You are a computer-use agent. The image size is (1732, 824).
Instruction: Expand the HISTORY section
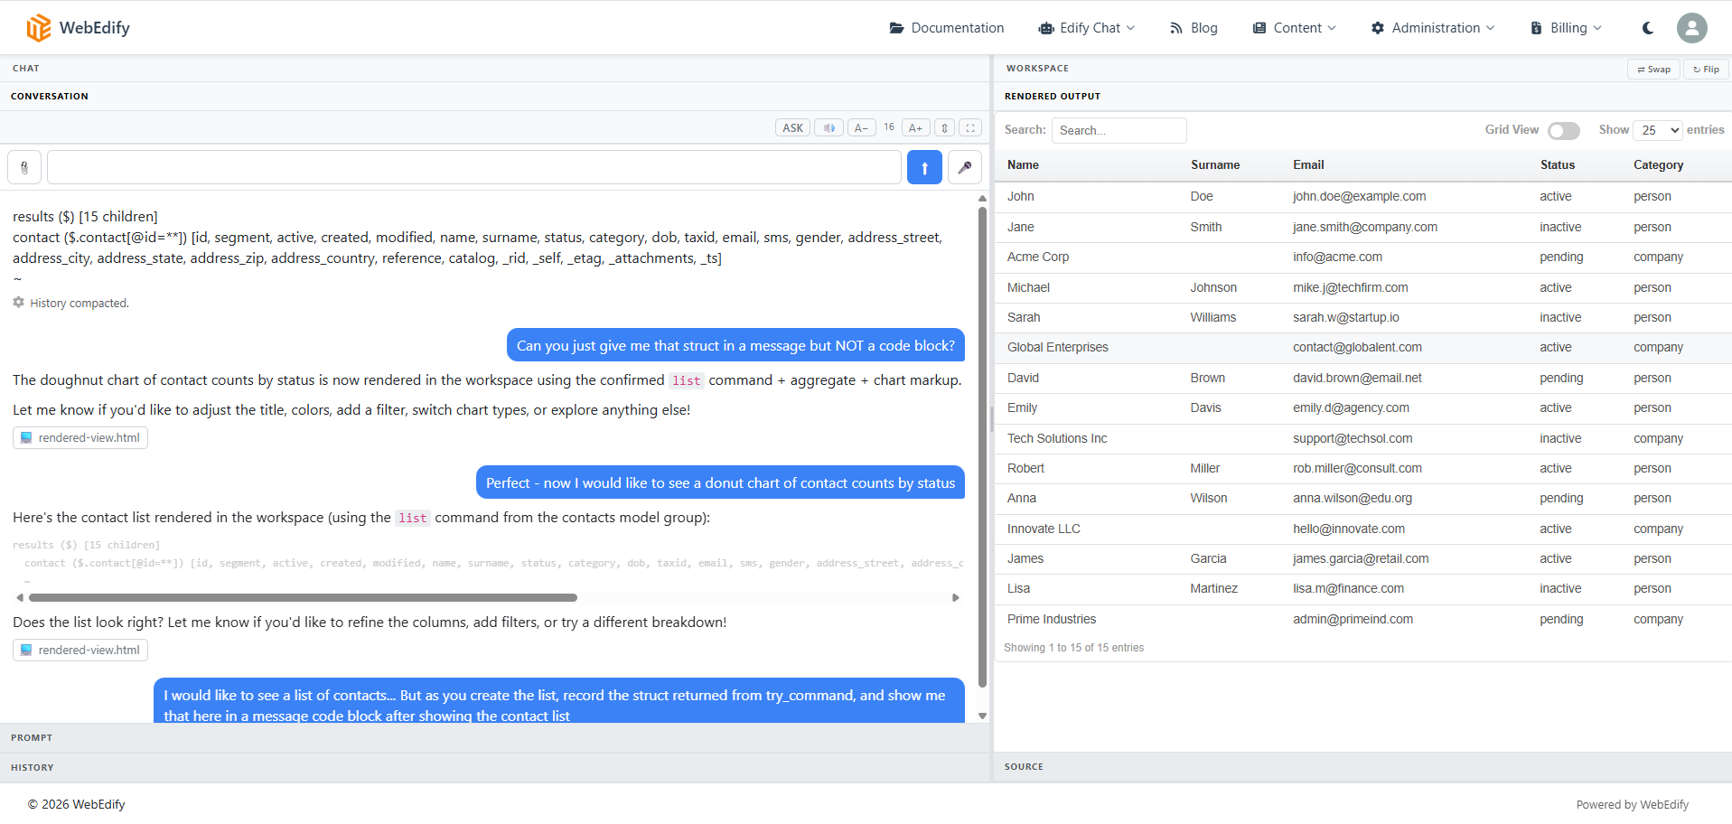pyautogui.click(x=495, y=768)
